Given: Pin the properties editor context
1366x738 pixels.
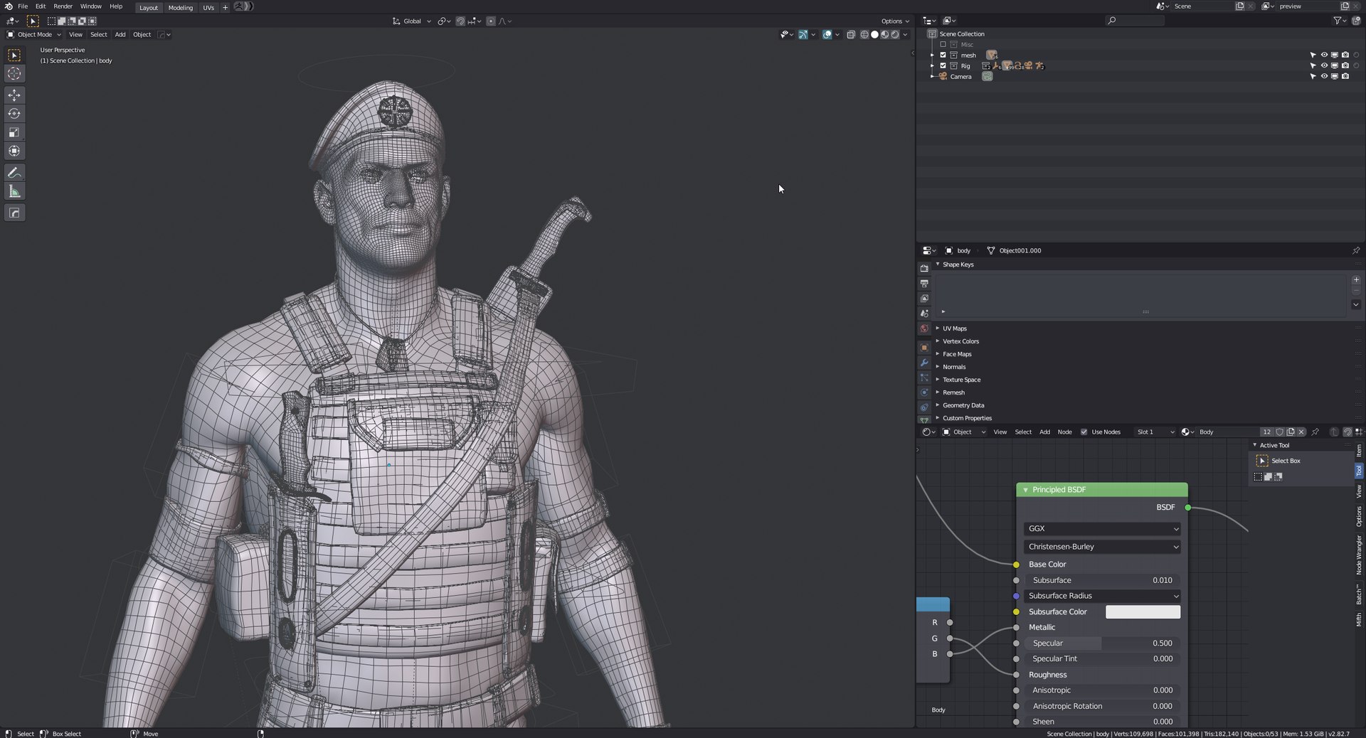Looking at the screenshot, I should click(x=1356, y=250).
